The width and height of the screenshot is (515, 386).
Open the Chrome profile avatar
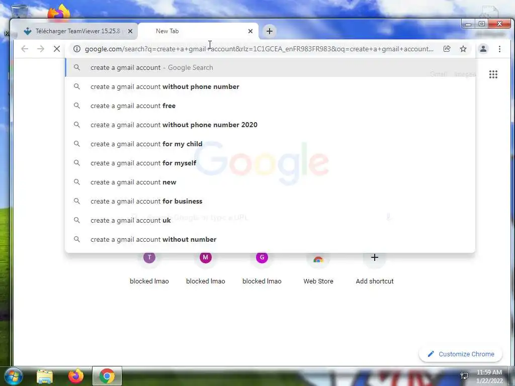(483, 49)
